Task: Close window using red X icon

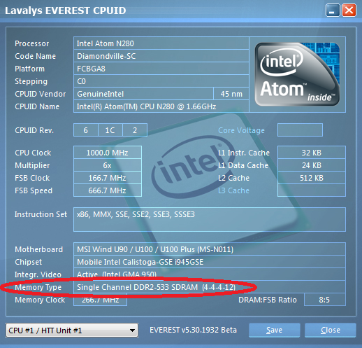Action: [349, 11]
